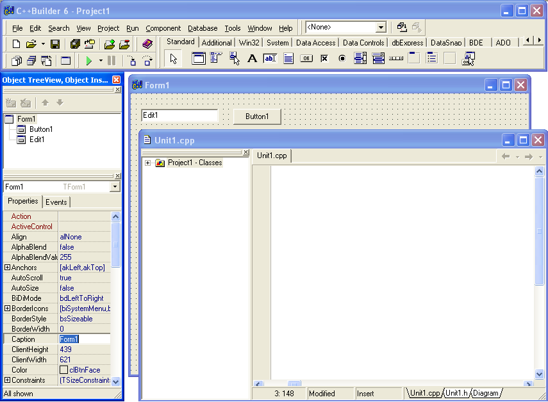Move selected tree object up arrow
The image size is (548, 402).
coord(45,103)
